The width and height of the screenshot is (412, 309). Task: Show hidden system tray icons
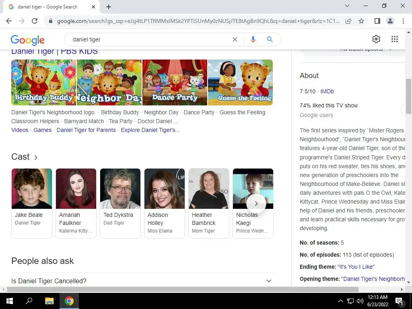pos(340,301)
